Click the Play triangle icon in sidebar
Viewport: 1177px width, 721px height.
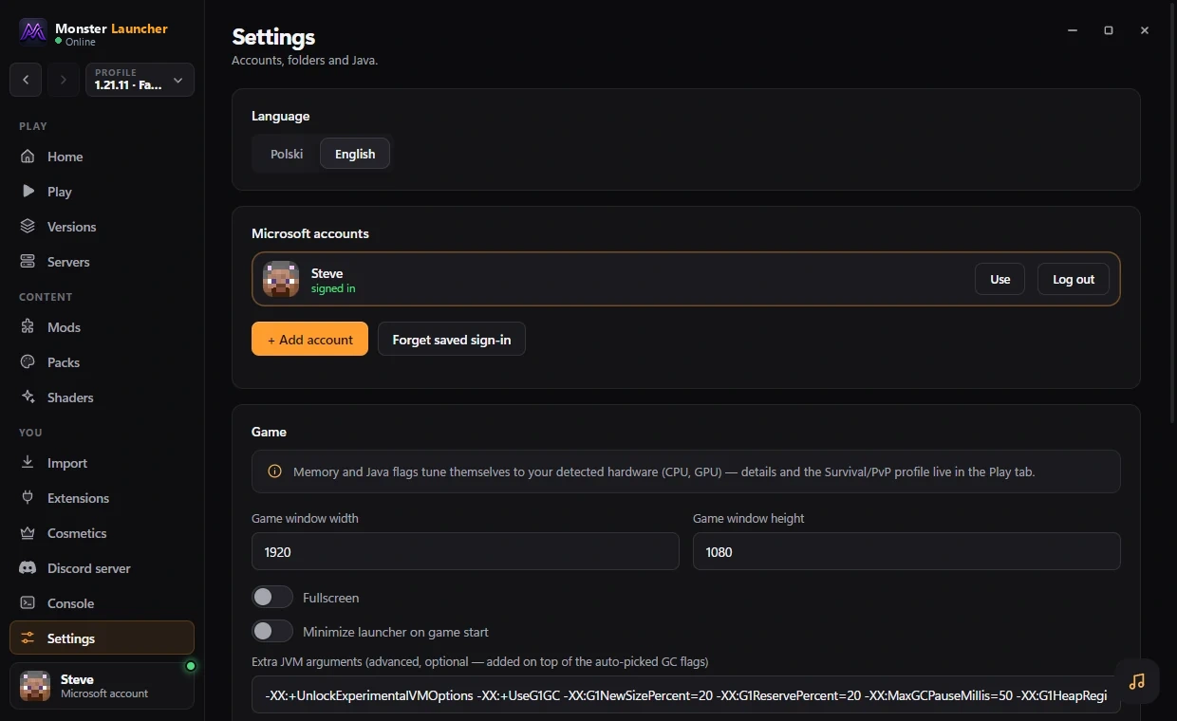(28, 192)
